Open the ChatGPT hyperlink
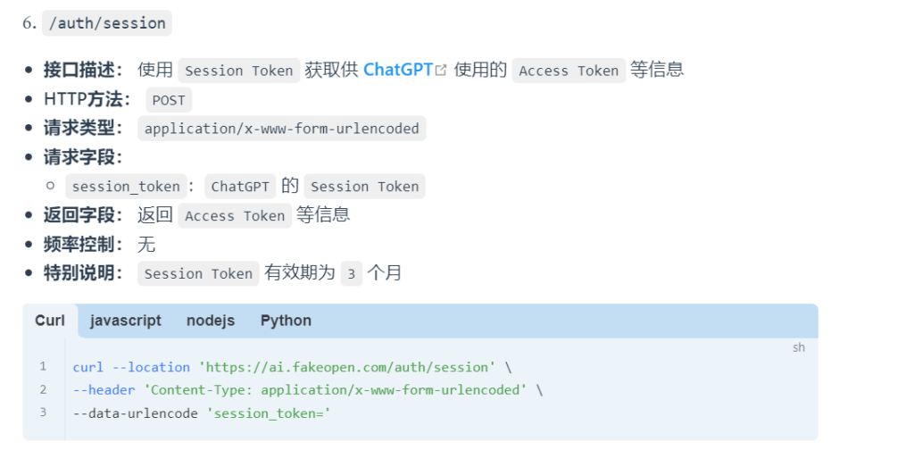This screenshot has height=459, width=914. click(397, 70)
